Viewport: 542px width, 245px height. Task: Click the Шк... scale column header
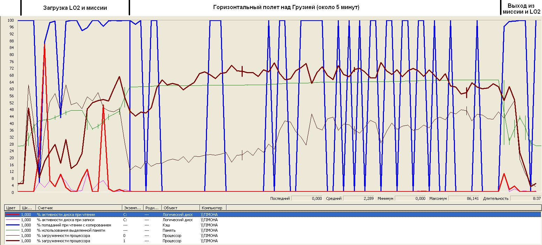[x=27, y=208]
